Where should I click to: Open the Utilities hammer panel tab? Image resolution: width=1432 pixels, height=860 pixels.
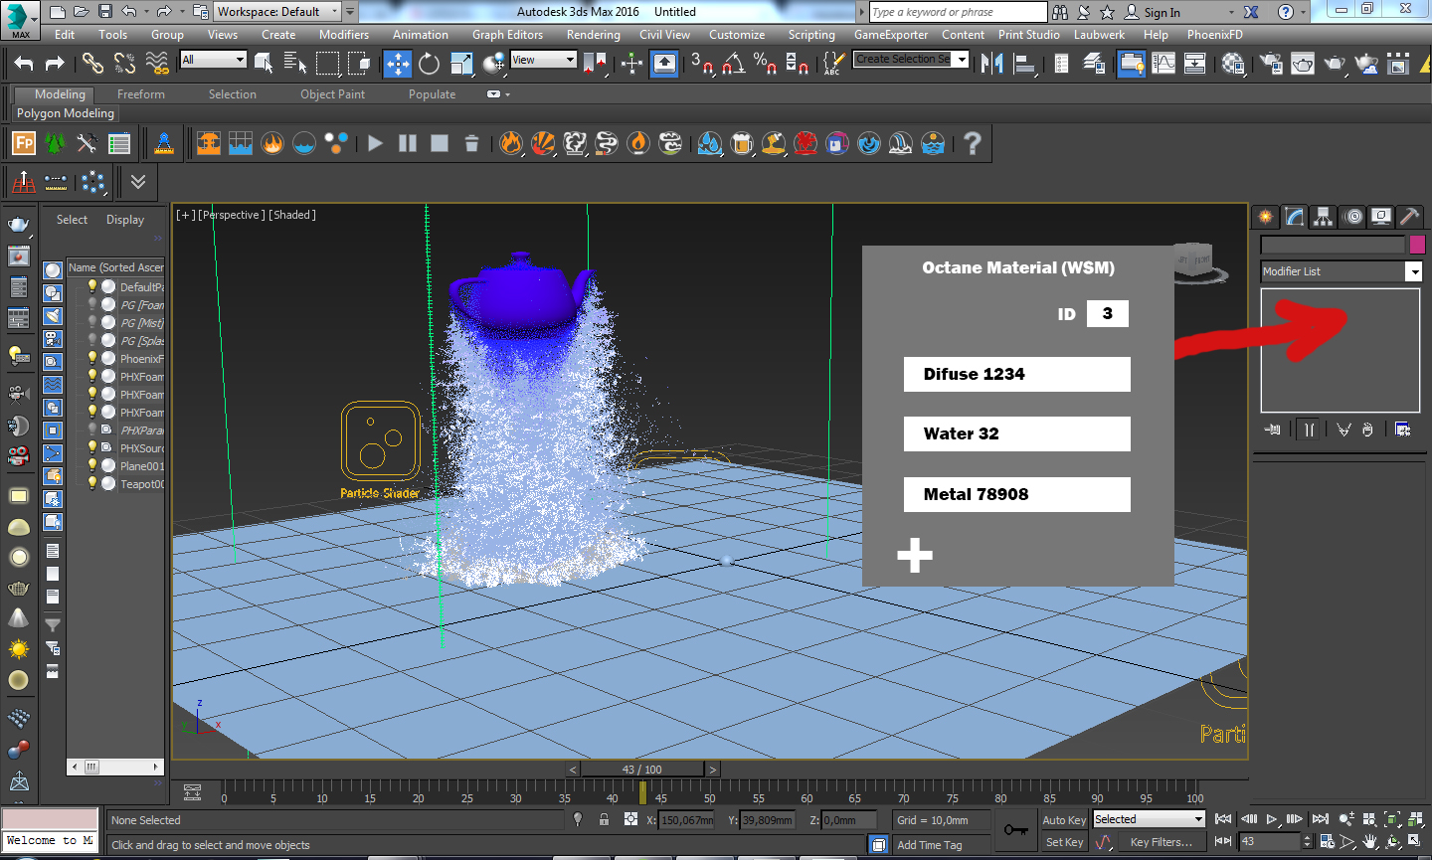(1409, 216)
